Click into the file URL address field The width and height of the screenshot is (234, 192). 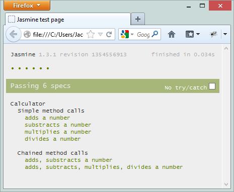(58, 35)
